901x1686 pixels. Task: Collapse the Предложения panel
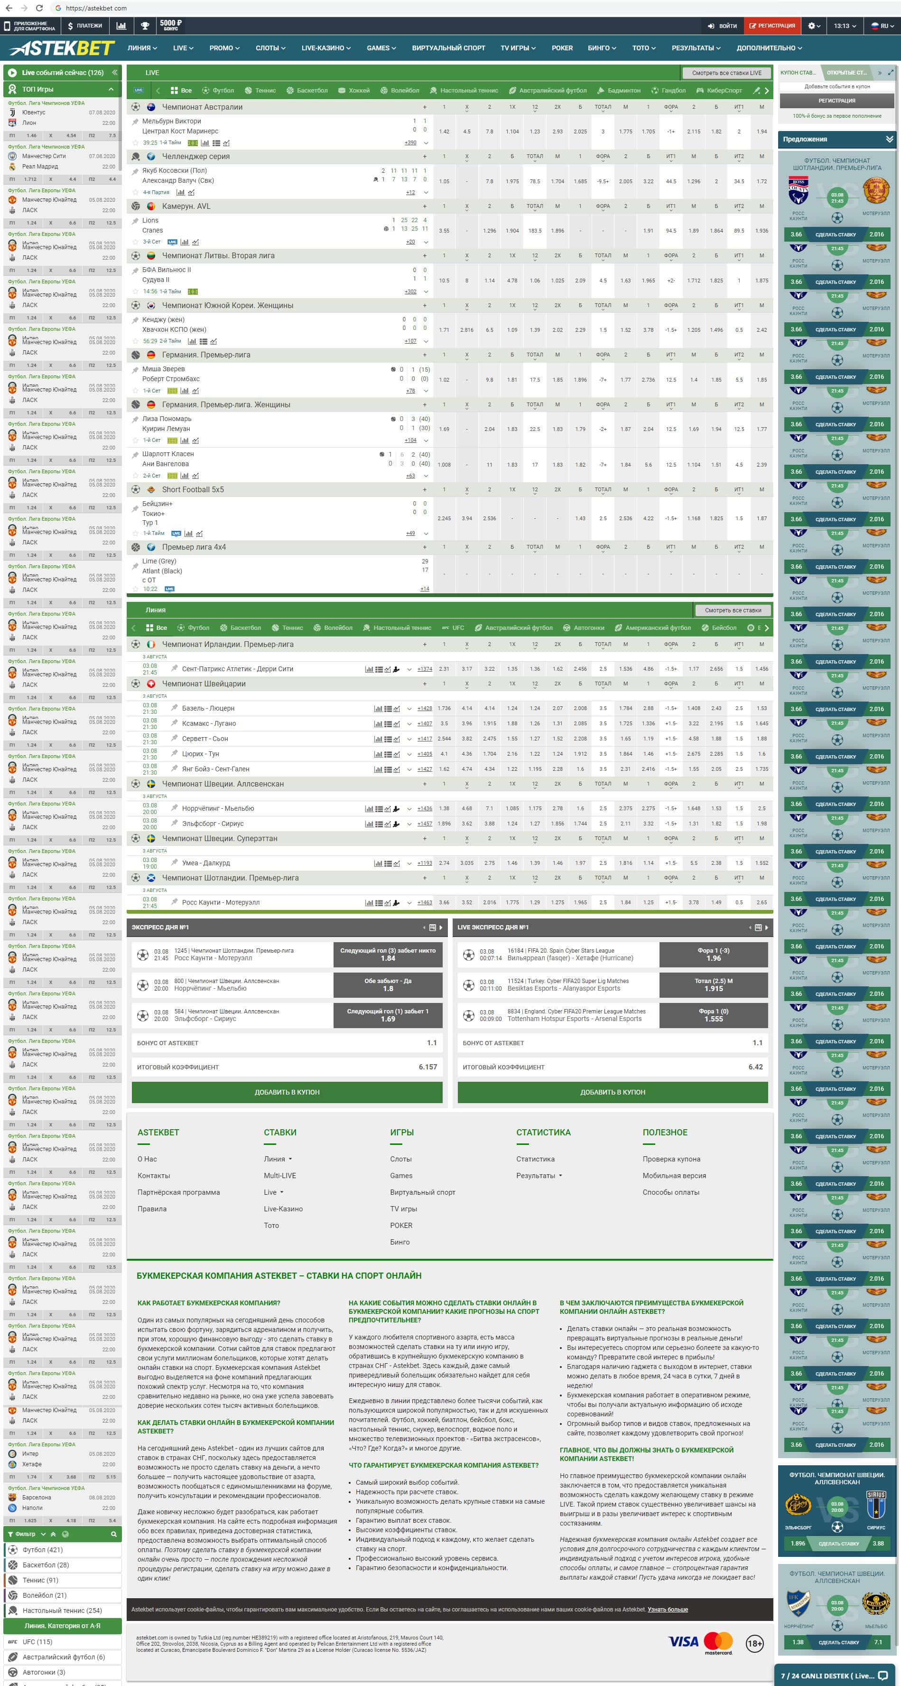[889, 139]
